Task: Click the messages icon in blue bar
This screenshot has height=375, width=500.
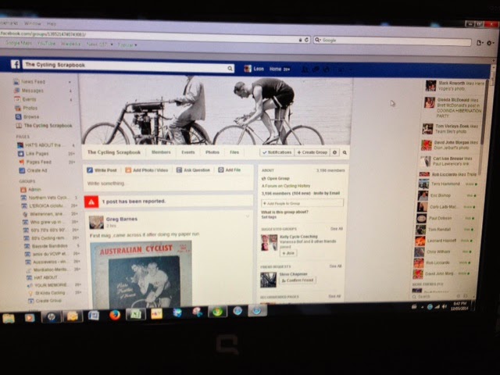Action: (316, 69)
